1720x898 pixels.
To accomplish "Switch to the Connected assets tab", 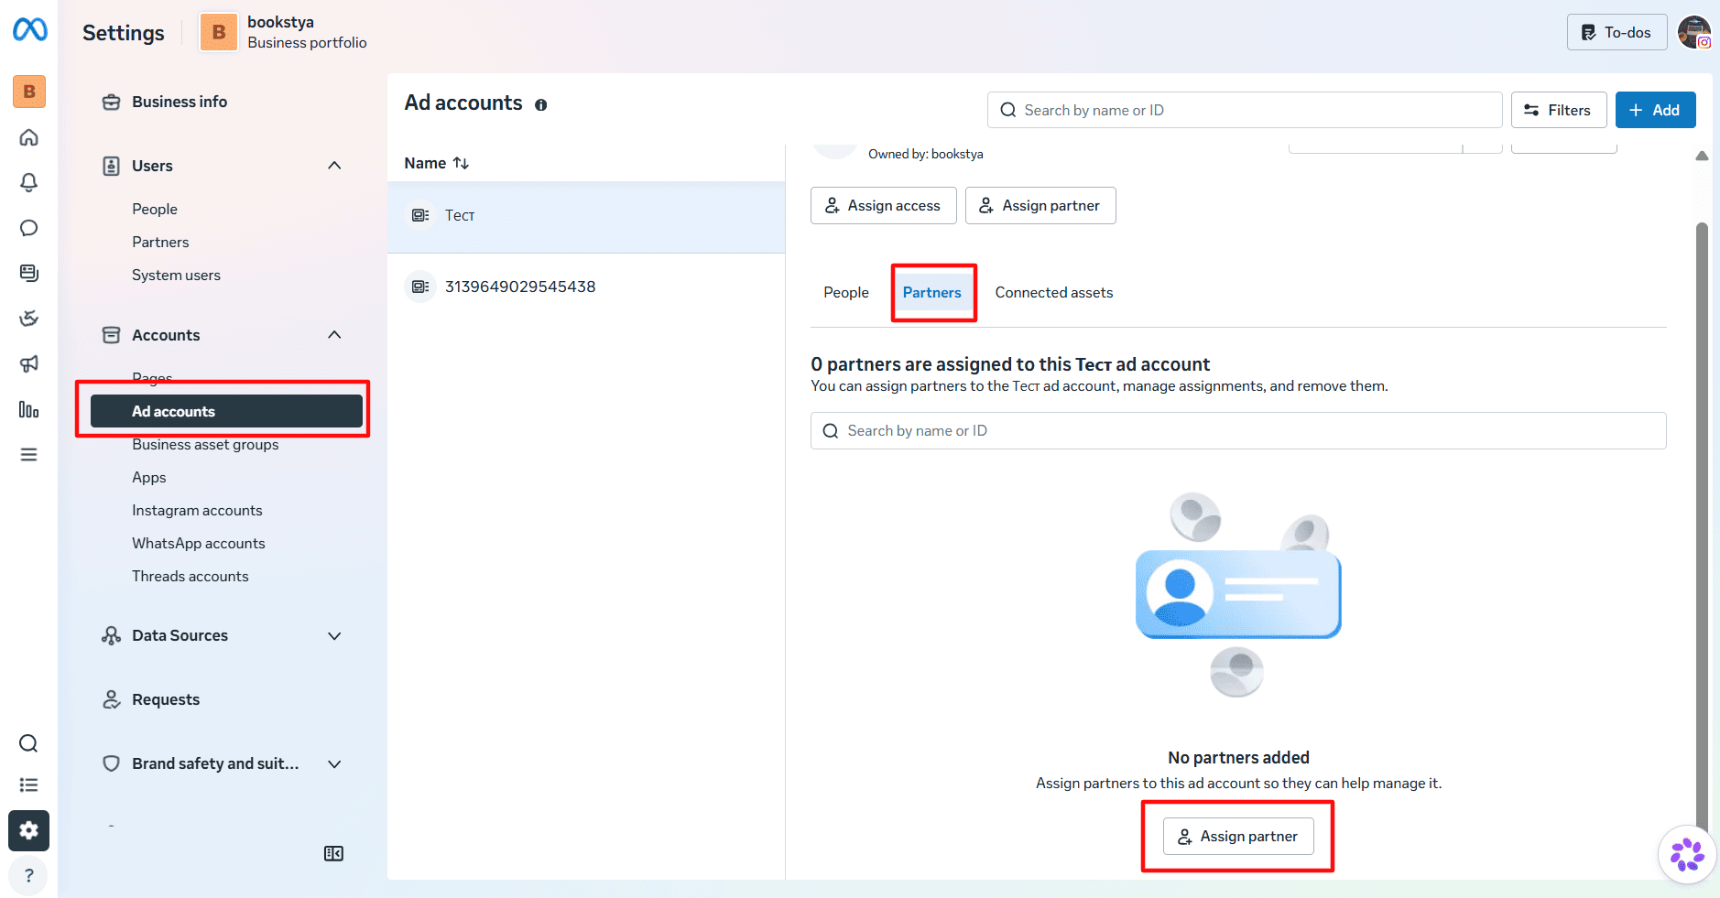I will click(x=1054, y=293).
